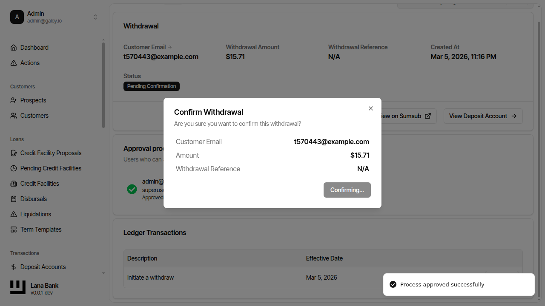Open Credit Facility Proposals via its document icon
The width and height of the screenshot is (545, 306).
pos(13,153)
